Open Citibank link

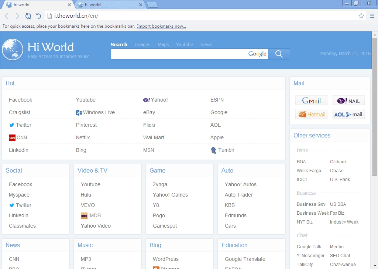click(338, 161)
